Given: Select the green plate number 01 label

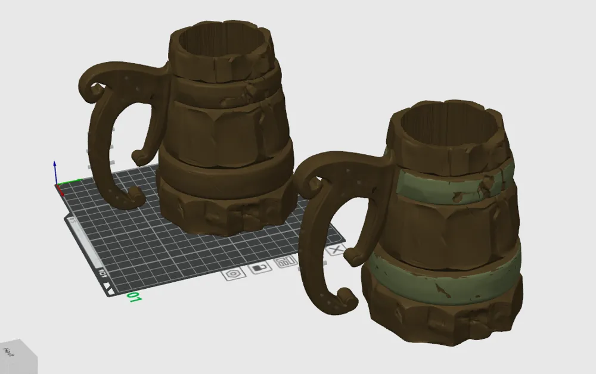Looking at the screenshot, I should click(x=134, y=297).
